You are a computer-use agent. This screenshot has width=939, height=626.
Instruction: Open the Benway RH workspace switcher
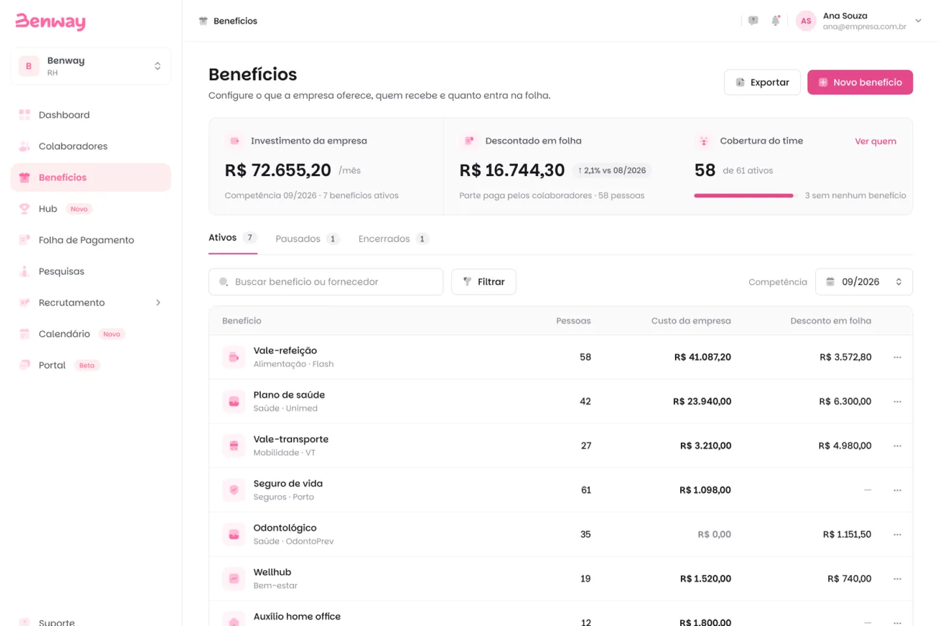[91, 66]
